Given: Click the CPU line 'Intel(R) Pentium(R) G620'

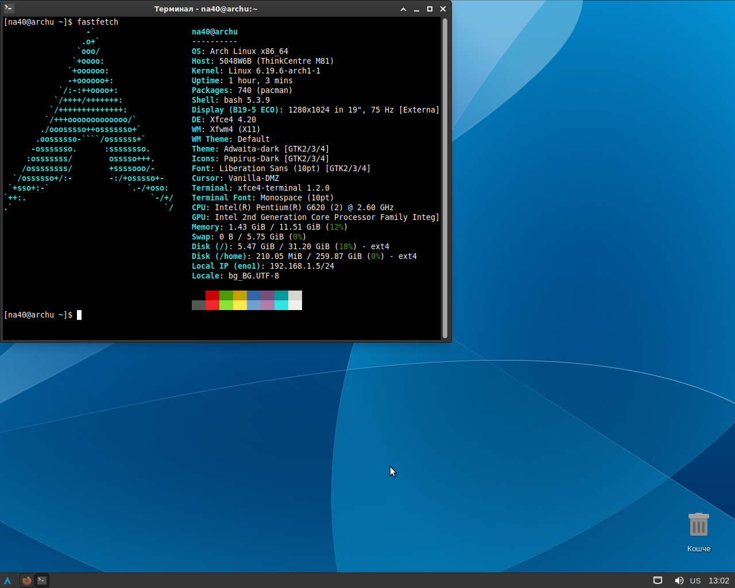Looking at the screenshot, I should pyautogui.click(x=293, y=207).
